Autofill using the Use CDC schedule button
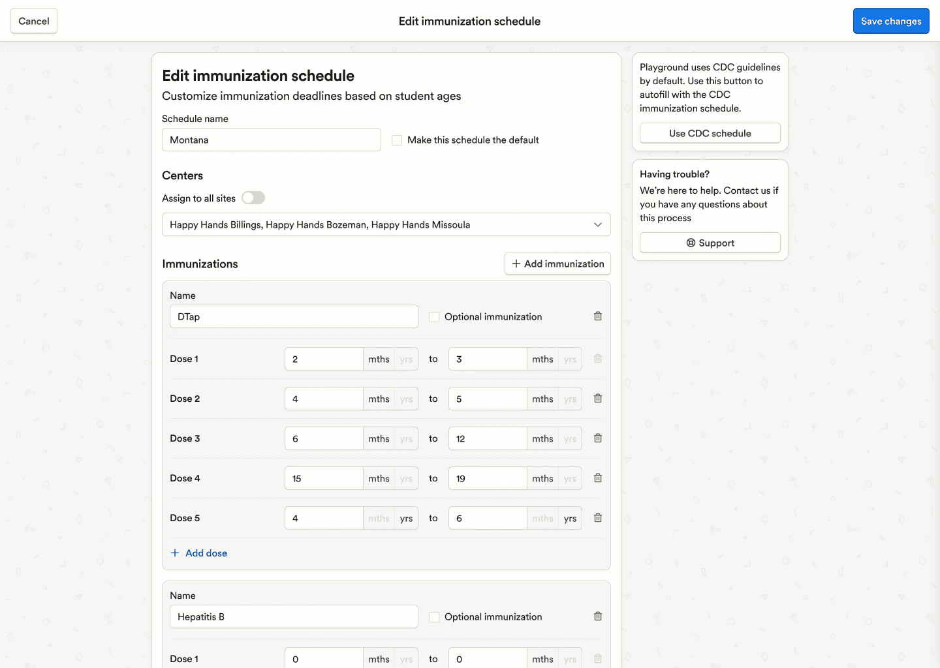This screenshot has width=940, height=668. (710, 133)
